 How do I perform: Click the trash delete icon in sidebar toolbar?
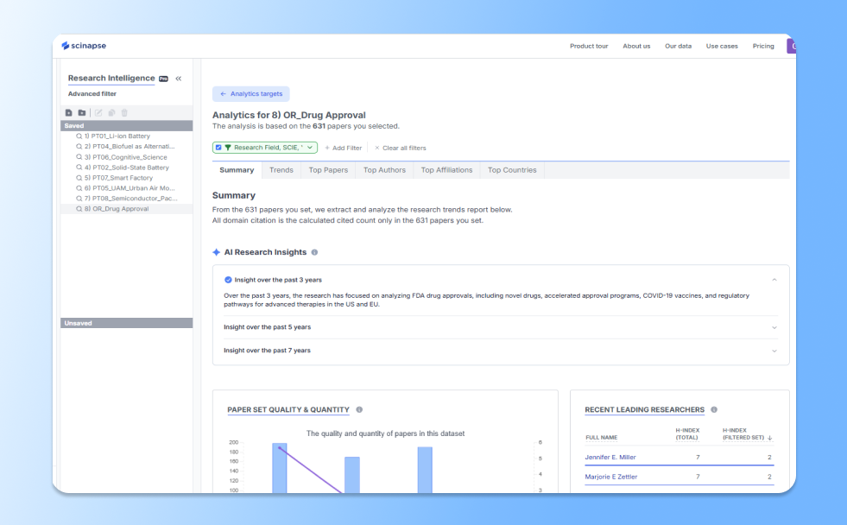pyautogui.click(x=124, y=113)
